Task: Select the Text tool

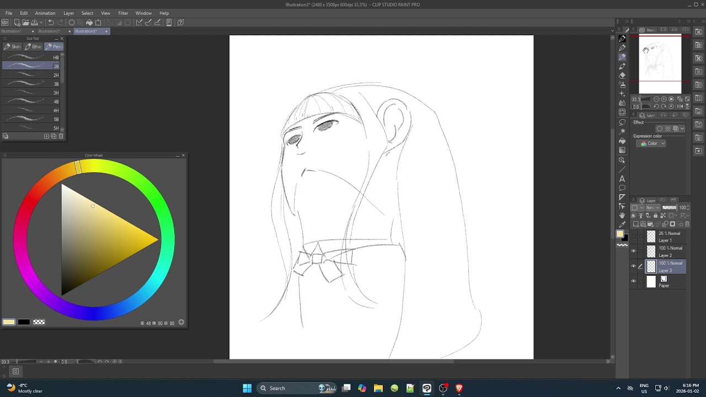Action: pos(622,179)
